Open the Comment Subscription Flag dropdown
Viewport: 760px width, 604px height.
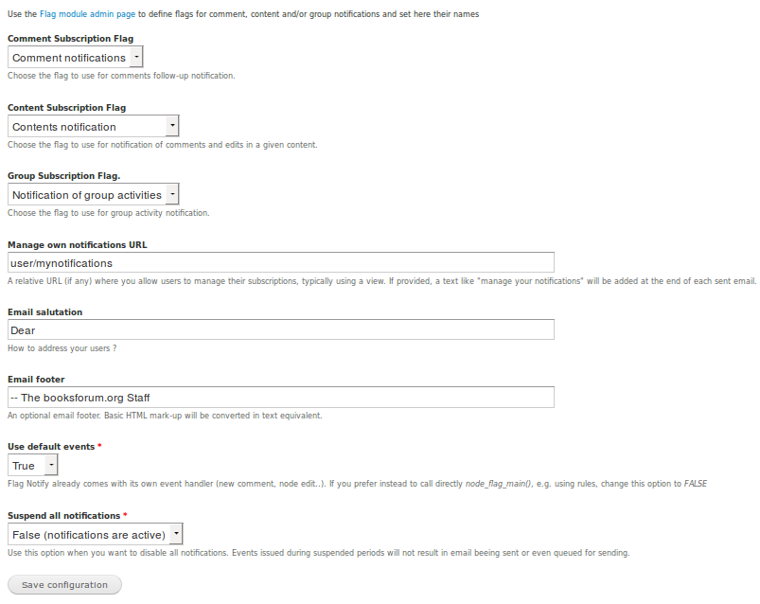(x=75, y=58)
